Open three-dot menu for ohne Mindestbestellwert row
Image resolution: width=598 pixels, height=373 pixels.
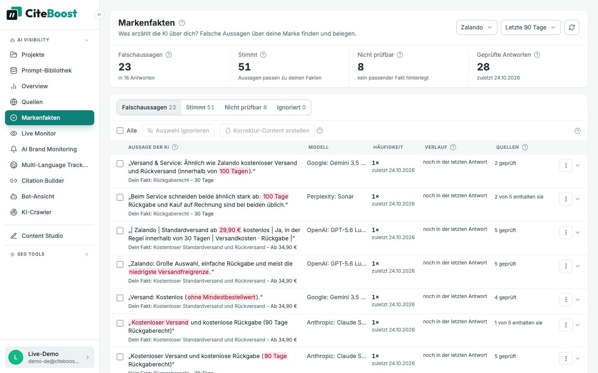click(566, 300)
